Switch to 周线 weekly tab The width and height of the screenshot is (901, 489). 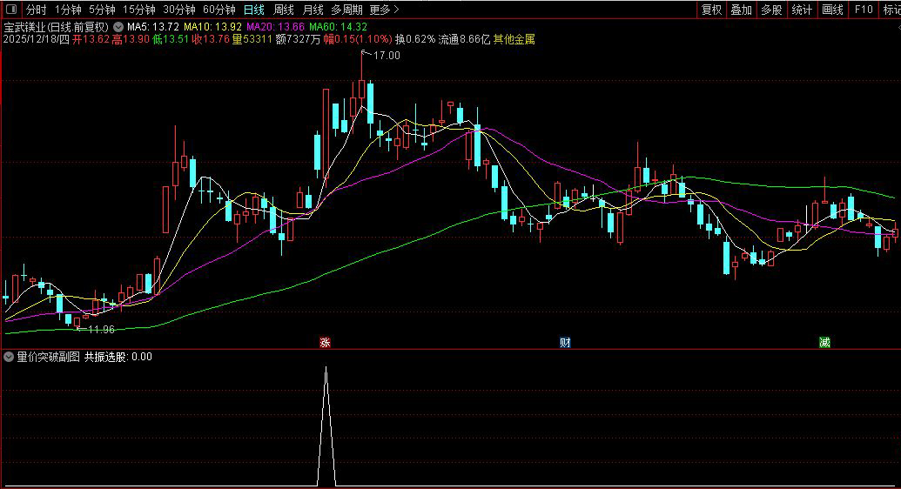point(283,10)
